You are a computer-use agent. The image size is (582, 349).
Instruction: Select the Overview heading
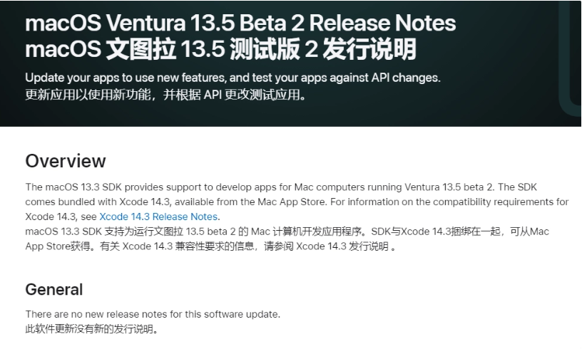[66, 161]
